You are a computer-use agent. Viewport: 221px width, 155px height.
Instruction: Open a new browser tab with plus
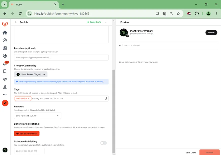[63, 4]
